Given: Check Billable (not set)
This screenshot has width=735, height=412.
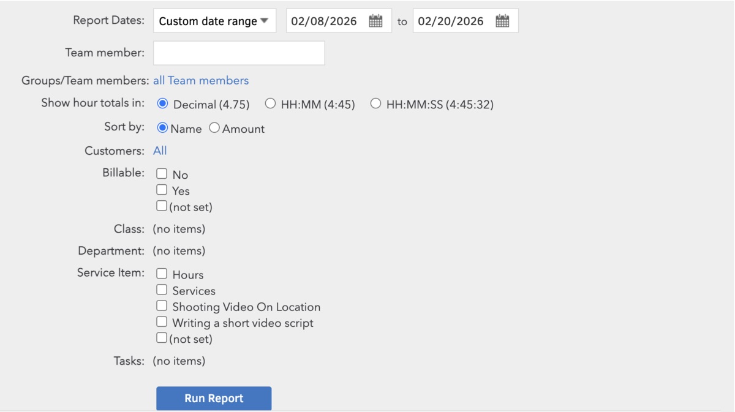Looking at the screenshot, I should 161,205.
